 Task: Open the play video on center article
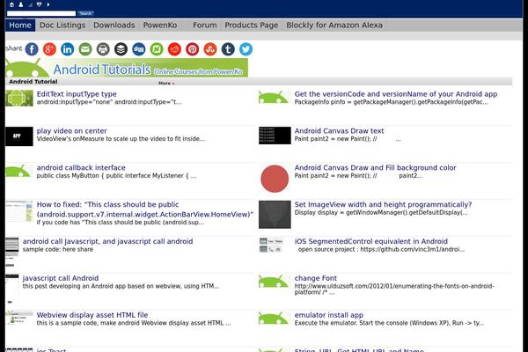[x=71, y=131]
